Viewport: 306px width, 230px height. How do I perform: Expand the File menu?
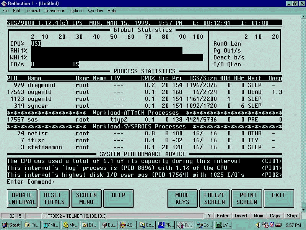5,11
